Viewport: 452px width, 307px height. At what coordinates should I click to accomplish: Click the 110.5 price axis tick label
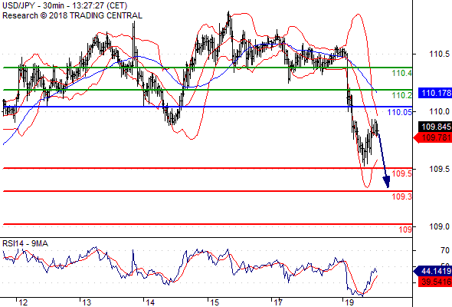[439, 54]
